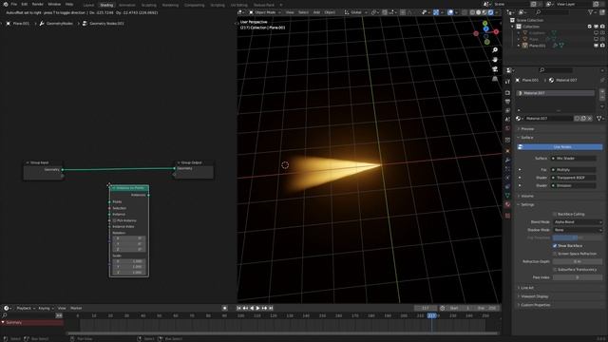
Task: Open the Render properties tab icon
Action: click(507, 93)
